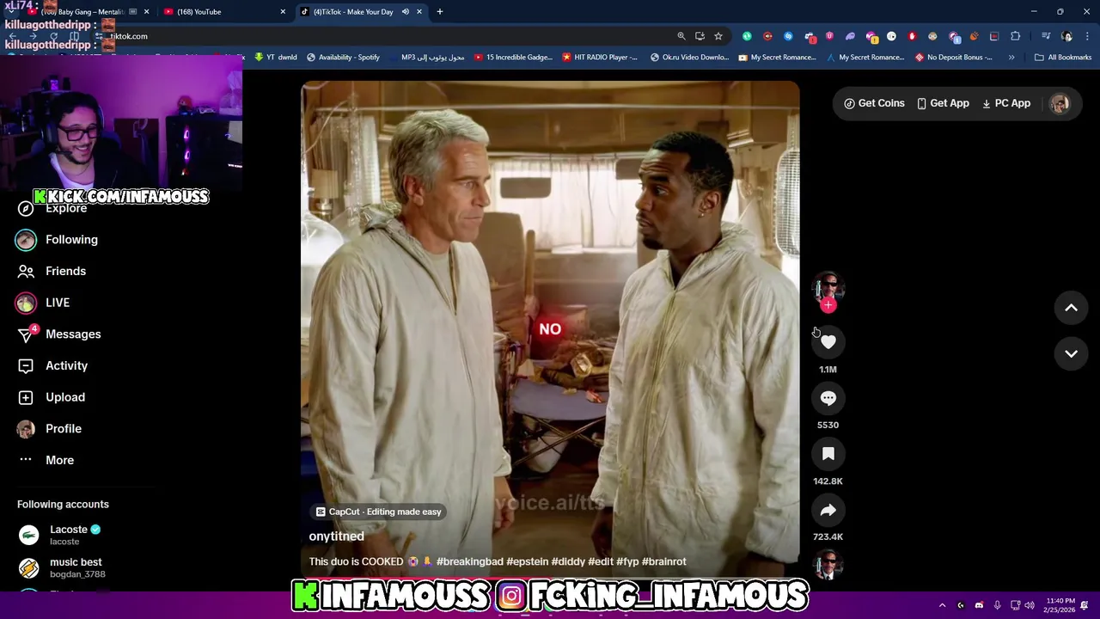Bookmark the video with 142.8K saves
Viewport: 1100px width, 619px height.
(828, 454)
